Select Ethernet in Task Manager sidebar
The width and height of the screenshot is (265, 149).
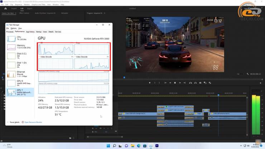[x=20, y=74]
